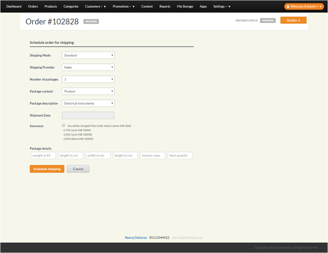Open the Content menu item

[147, 7]
